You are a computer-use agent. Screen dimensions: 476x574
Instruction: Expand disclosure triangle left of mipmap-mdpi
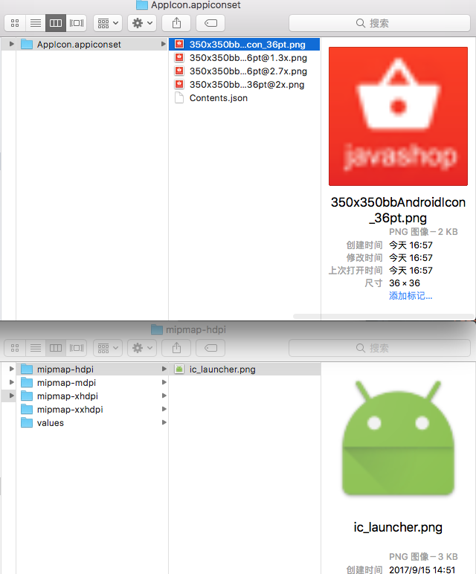12,382
